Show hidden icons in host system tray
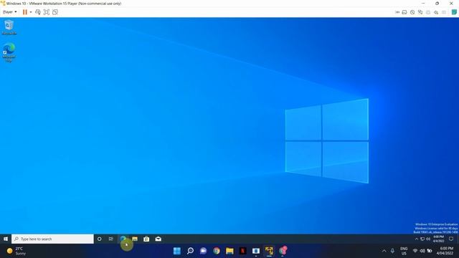The image size is (459, 258). 384,251
